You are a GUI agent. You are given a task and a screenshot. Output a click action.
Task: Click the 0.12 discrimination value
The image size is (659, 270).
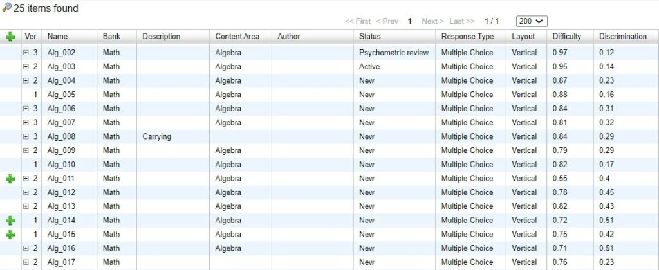pos(606,53)
